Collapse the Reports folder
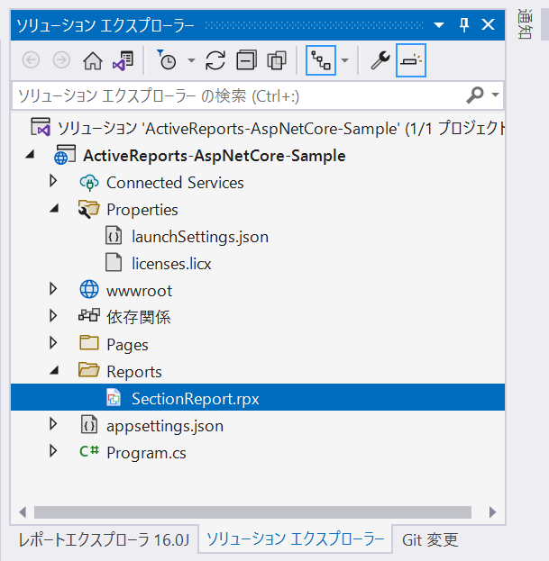Screen dimensions: 549x561 pos(54,371)
